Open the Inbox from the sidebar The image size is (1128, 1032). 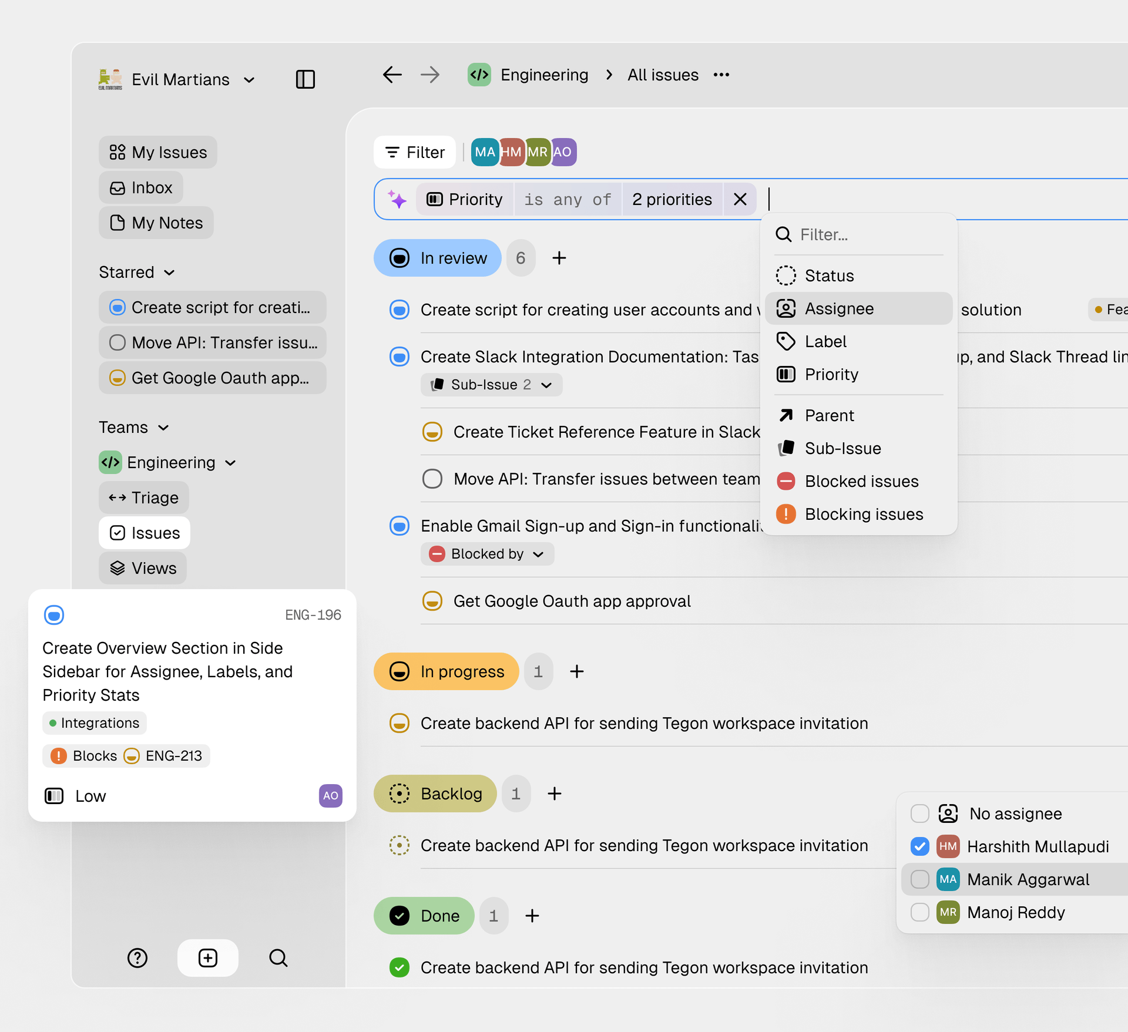tap(141, 187)
